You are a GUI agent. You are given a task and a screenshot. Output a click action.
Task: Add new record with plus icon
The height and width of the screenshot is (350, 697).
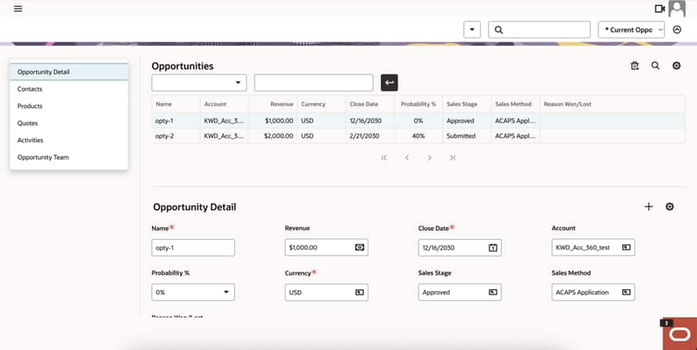tap(648, 206)
